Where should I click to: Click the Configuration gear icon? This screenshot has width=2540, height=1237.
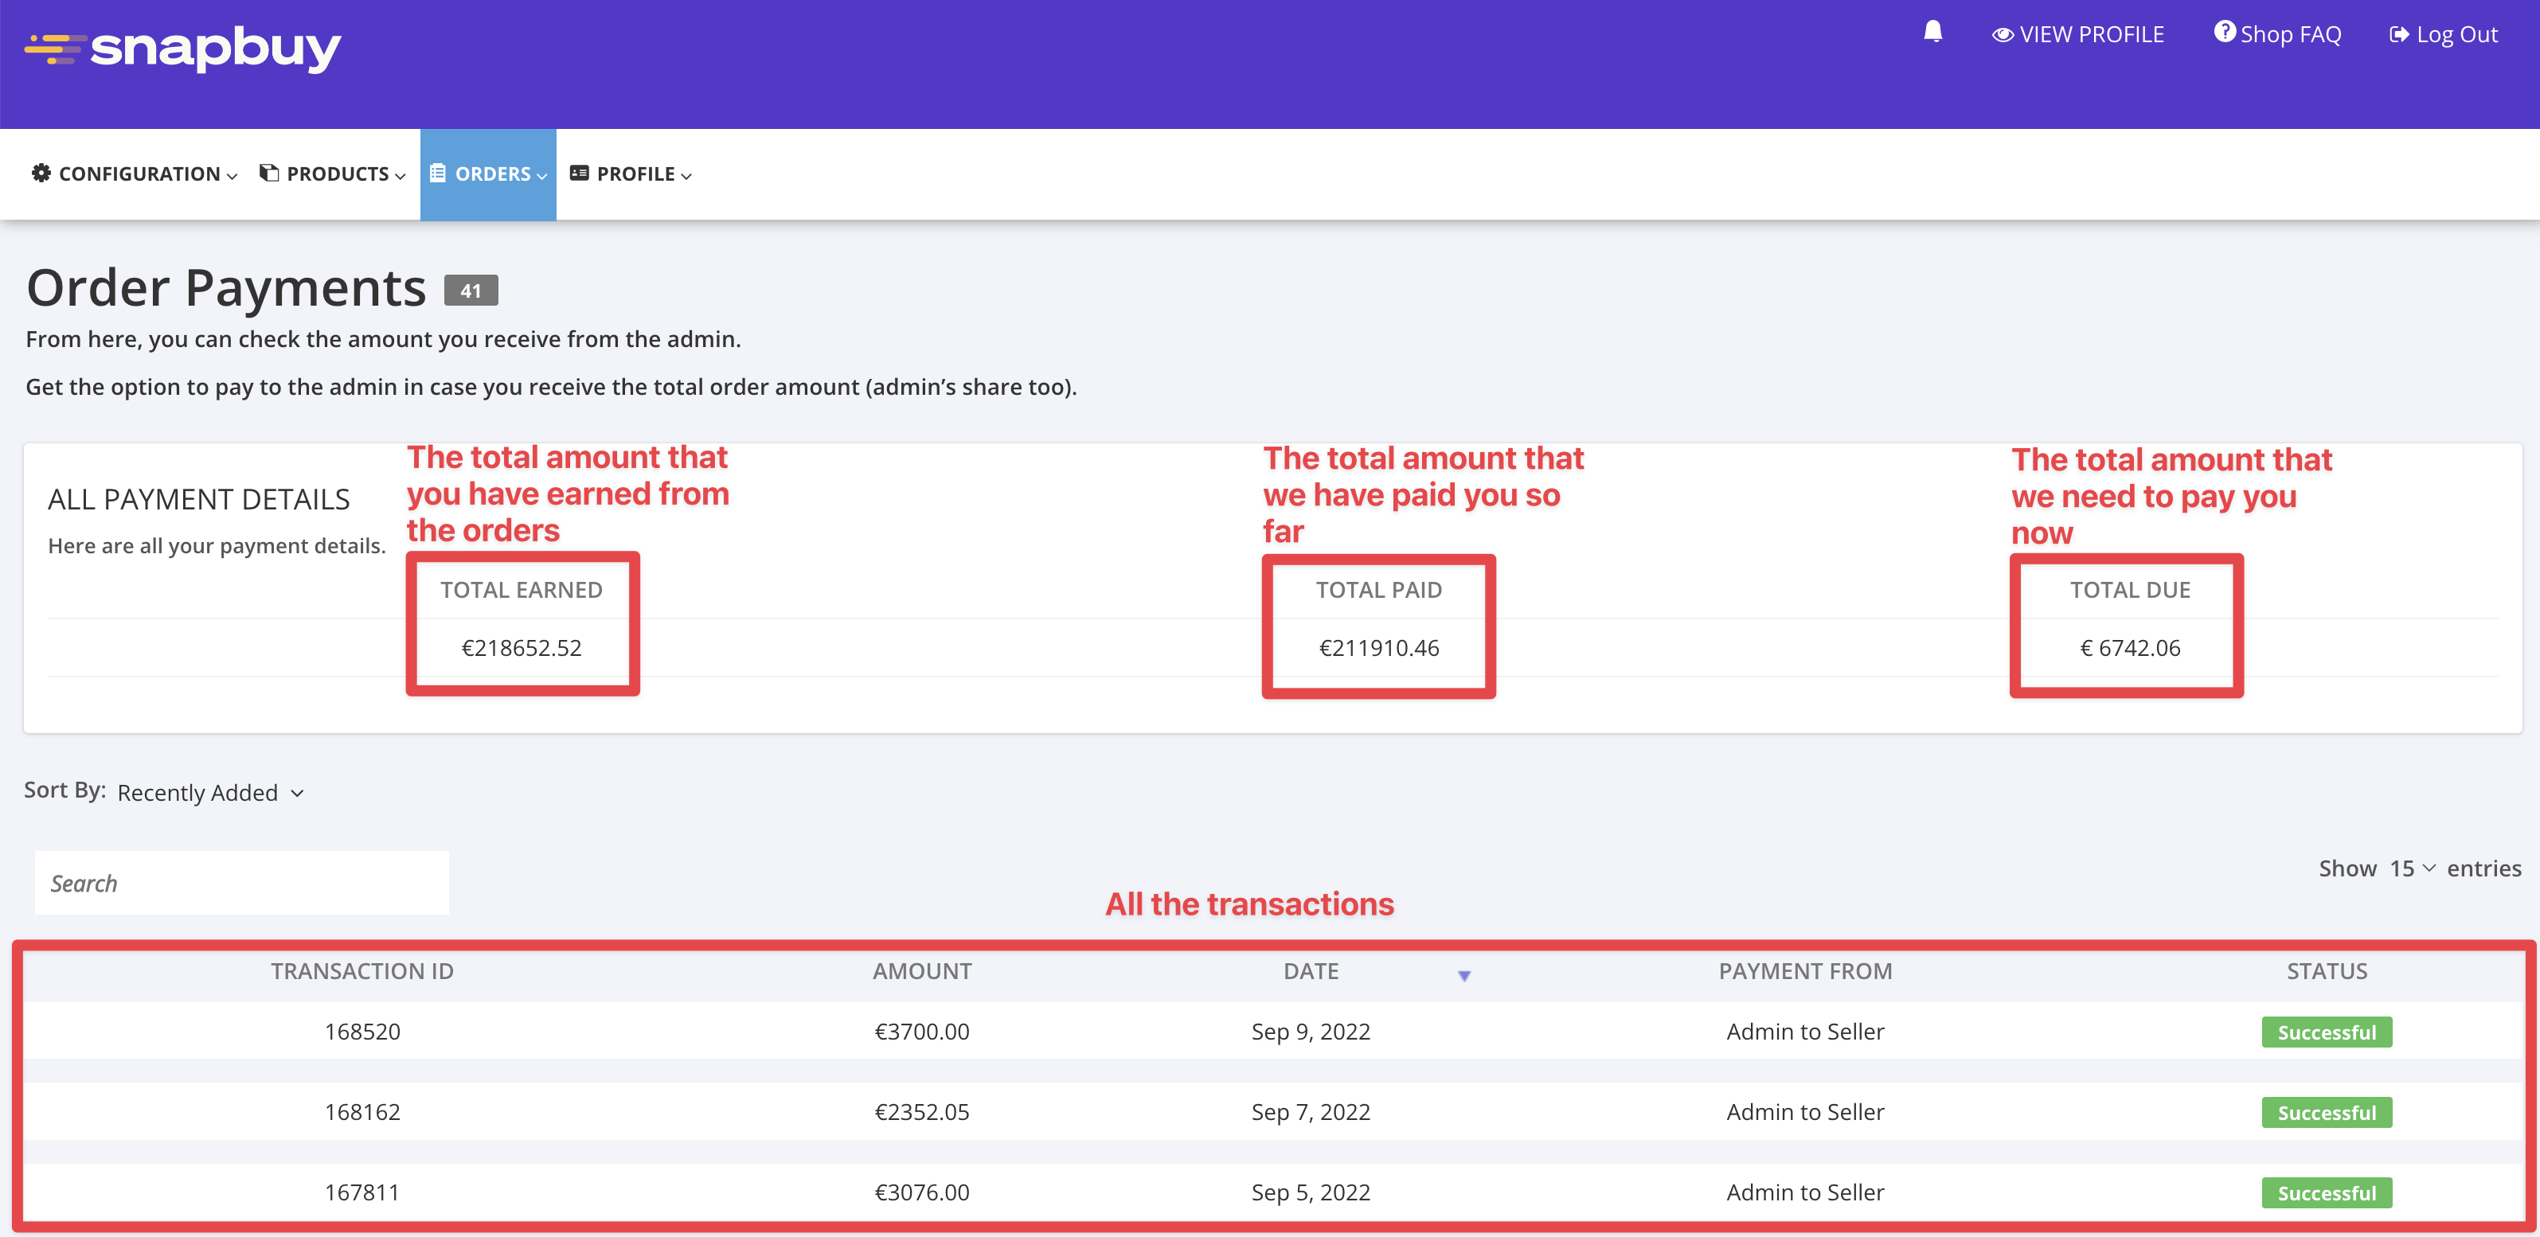click(x=41, y=174)
